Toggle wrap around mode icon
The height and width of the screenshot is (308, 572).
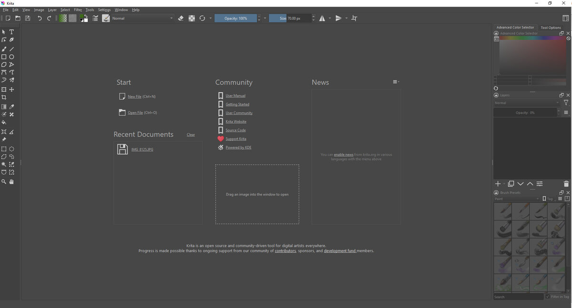[354, 18]
